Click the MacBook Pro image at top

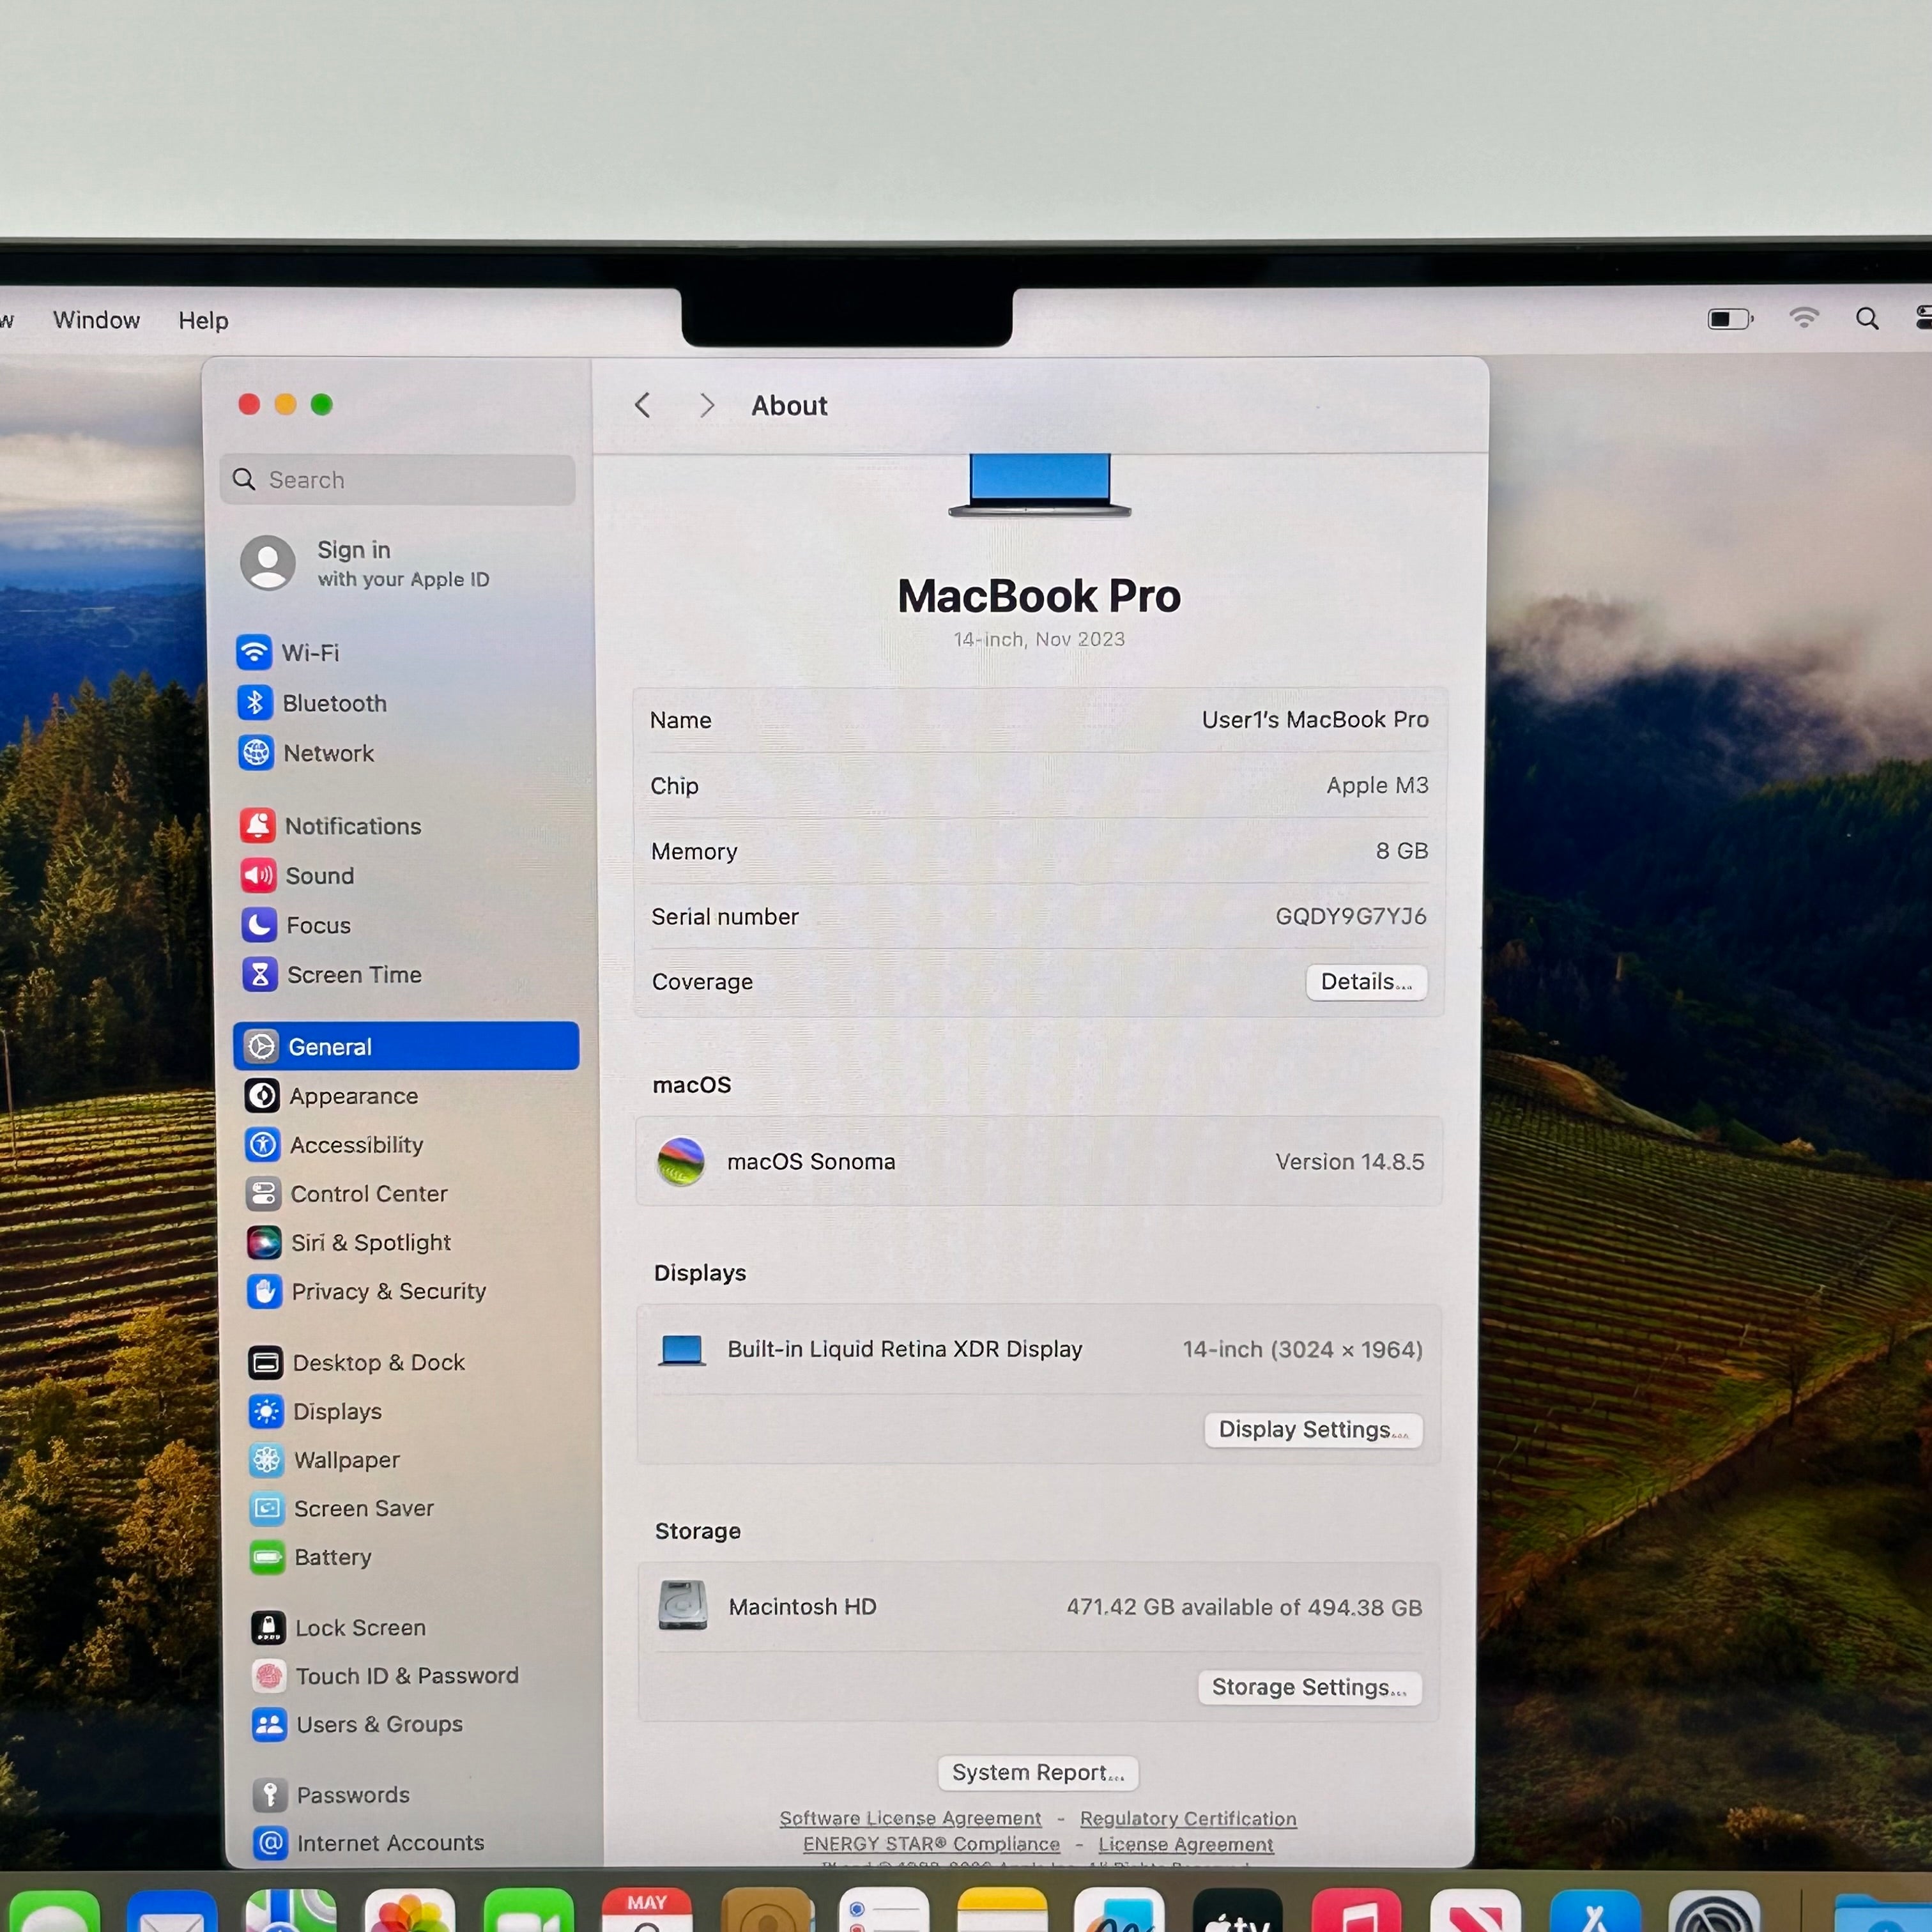[1039, 485]
